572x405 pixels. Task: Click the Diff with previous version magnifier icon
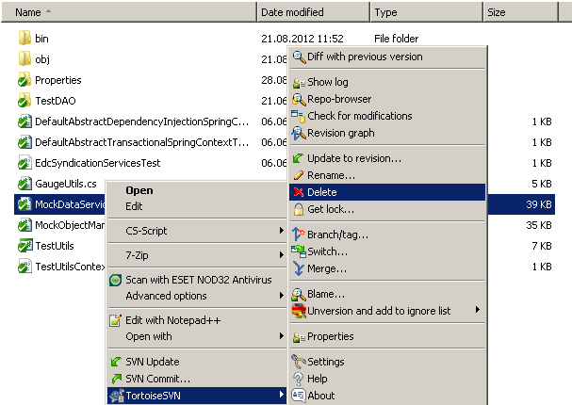click(299, 57)
